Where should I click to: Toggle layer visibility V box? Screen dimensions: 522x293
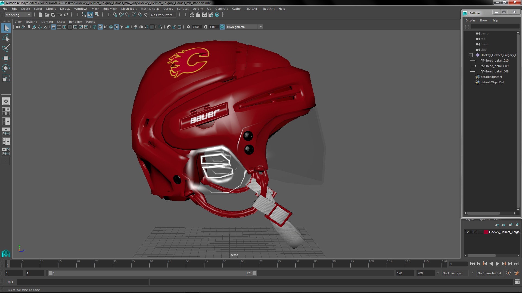pos(468,232)
